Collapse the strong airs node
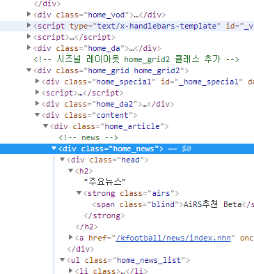The height and width of the screenshot is (274, 254). 79,192
